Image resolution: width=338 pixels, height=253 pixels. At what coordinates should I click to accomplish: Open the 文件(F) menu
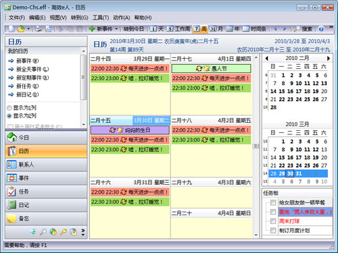(x=17, y=18)
